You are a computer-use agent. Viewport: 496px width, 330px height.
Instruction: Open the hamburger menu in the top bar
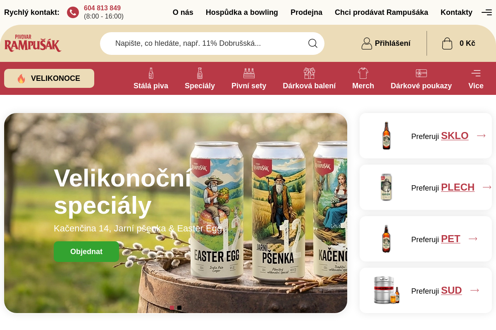click(x=486, y=12)
